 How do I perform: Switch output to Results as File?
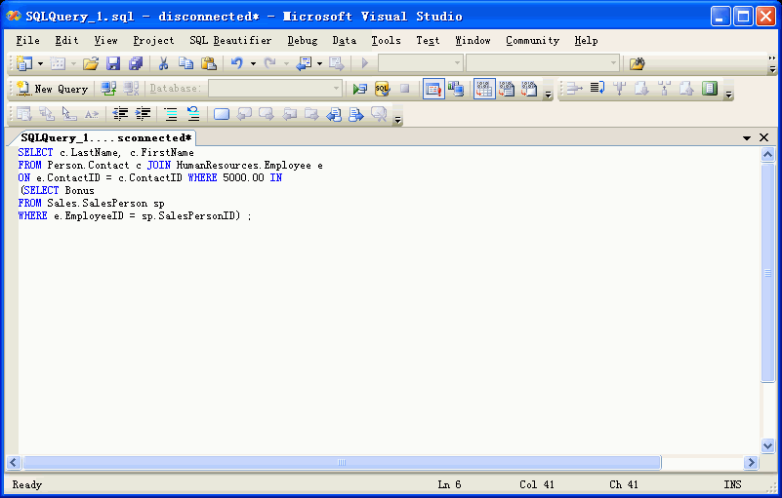click(529, 89)
